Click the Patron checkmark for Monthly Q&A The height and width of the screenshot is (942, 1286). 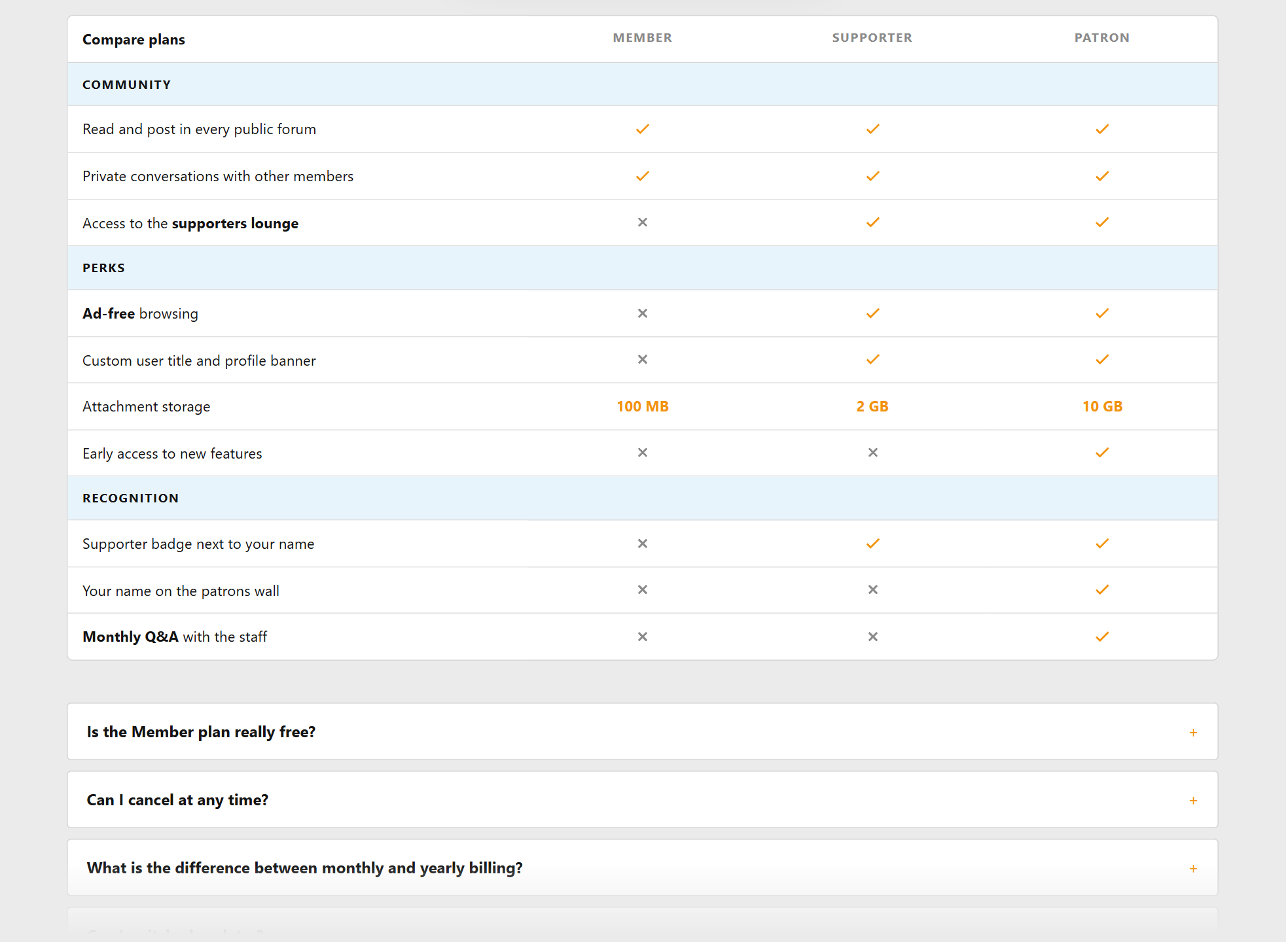pos(1102,637)
